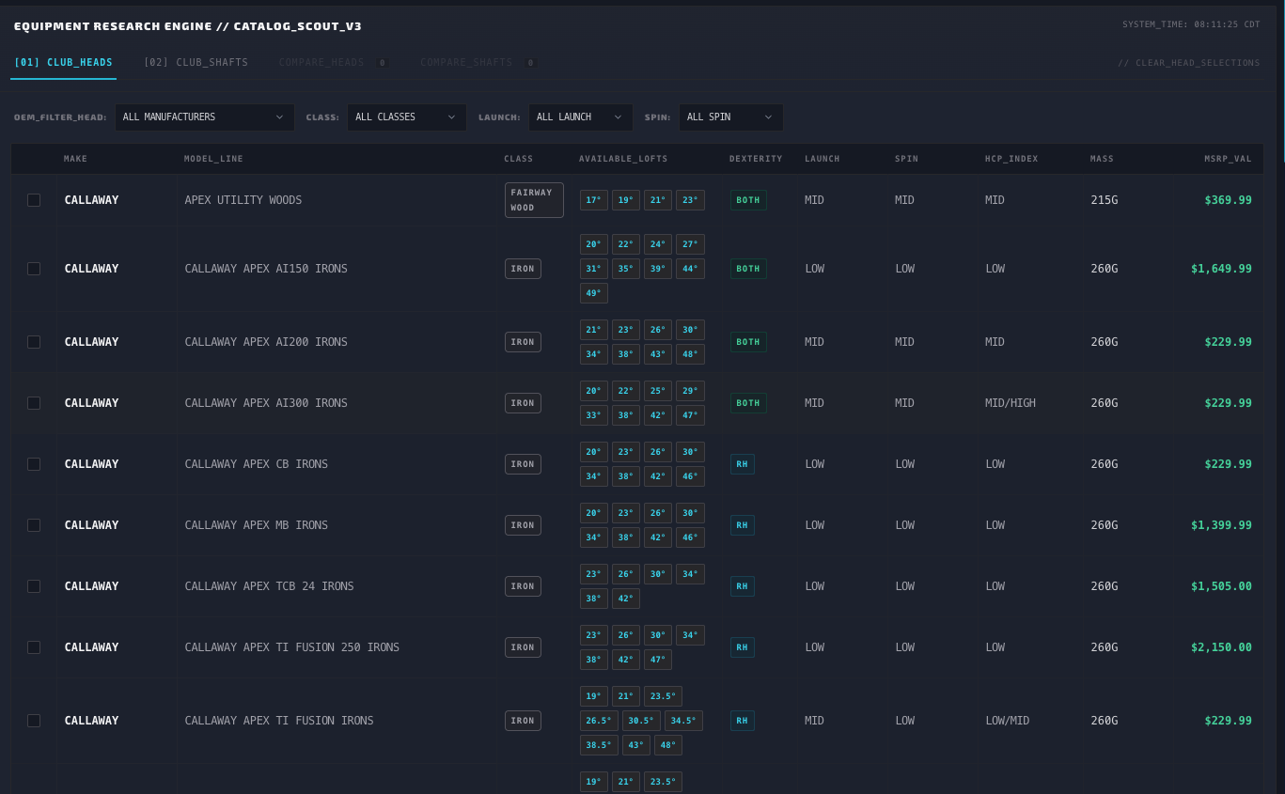Open the All Spin filter dropdown

coord(730,117)
